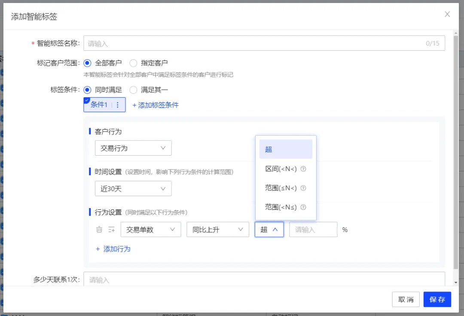Open the 交易行为 dropdown
464x316 pixels.
pyautogui.click(x=133, y=148)
